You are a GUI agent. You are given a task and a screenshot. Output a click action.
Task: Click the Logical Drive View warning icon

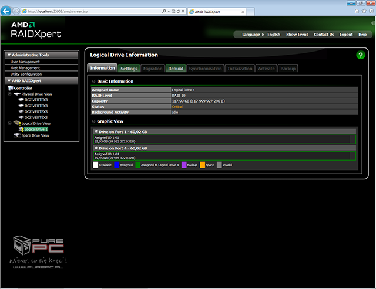click(17, 123)
